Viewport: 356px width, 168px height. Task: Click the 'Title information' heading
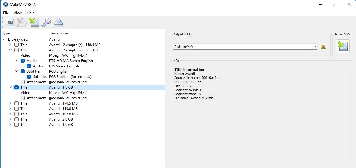(x=189, y=70)
